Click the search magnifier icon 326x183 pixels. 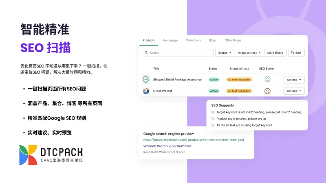click(x=146, y=53)
